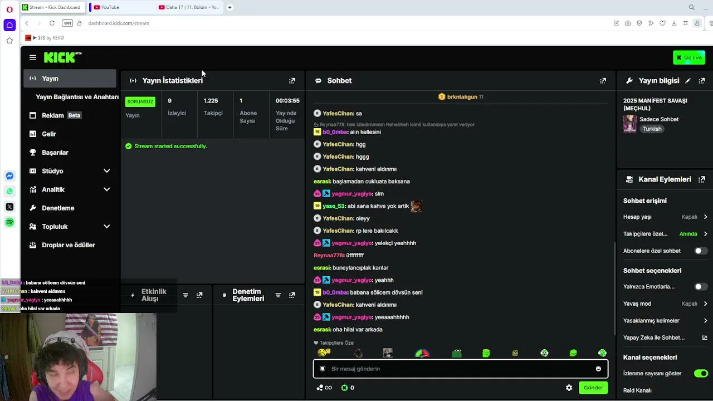Click the heart bookmark icon in toolbar
Viewport: 713px width, 401px height.
click(x=662, y=23)
